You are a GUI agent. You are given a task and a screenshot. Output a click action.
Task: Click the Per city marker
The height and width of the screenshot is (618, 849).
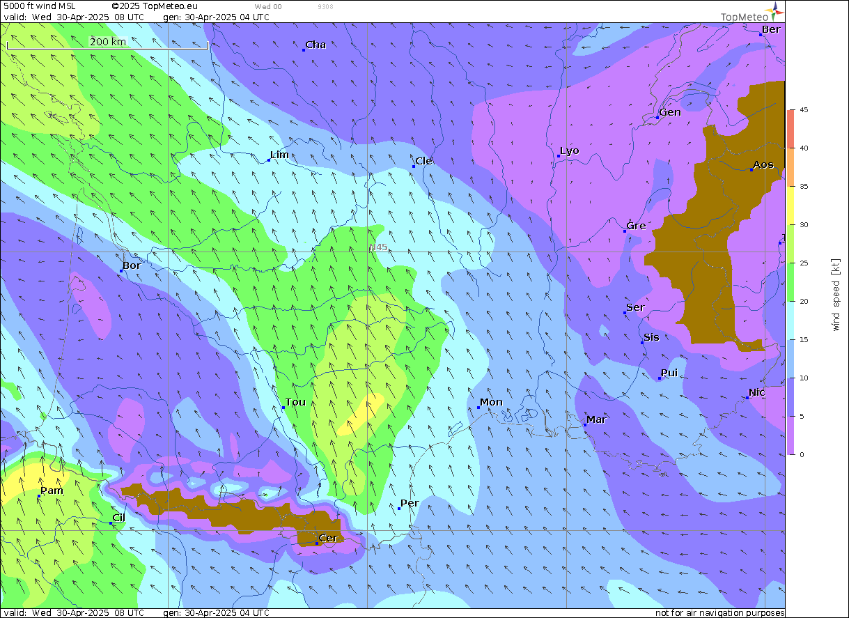pyautogui.click(x=399, y=509)
